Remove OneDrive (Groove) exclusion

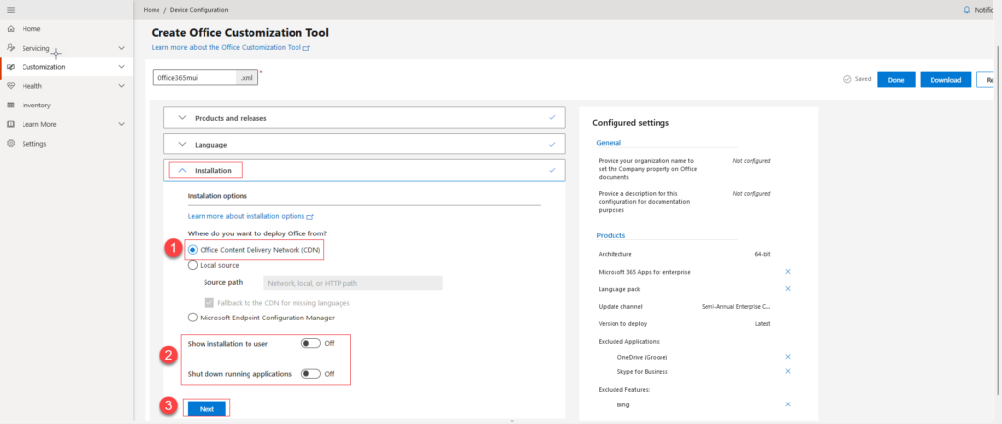(788, 357)
